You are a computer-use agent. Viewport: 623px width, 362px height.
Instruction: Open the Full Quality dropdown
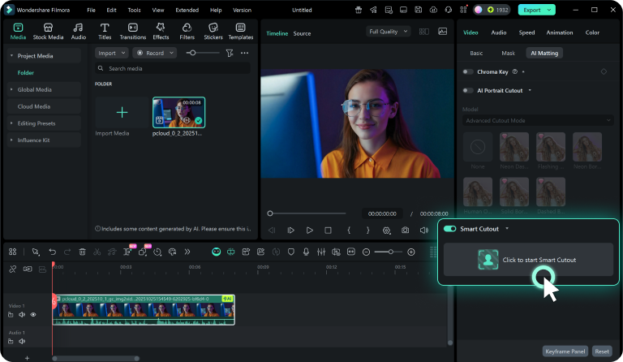click(388, 32)
